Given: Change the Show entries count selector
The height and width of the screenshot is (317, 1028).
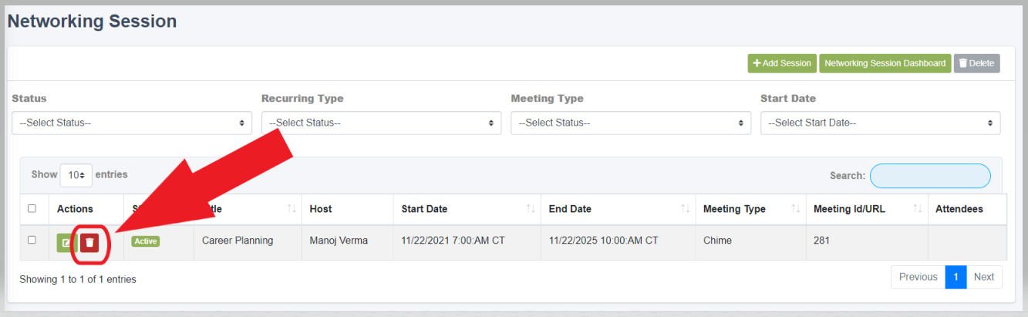Looking at the screenshot, I should click(x=76, y=175).
